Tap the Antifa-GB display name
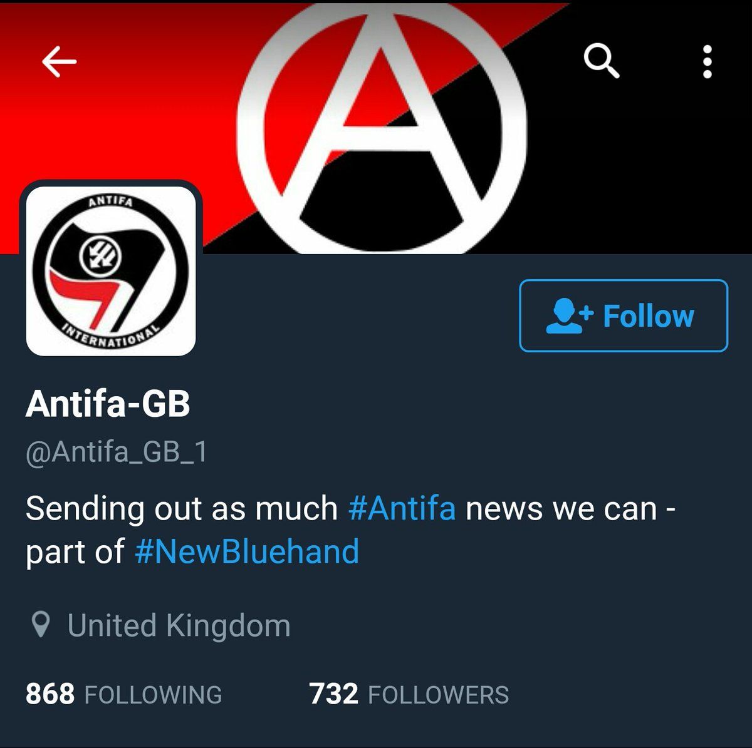 108,404
